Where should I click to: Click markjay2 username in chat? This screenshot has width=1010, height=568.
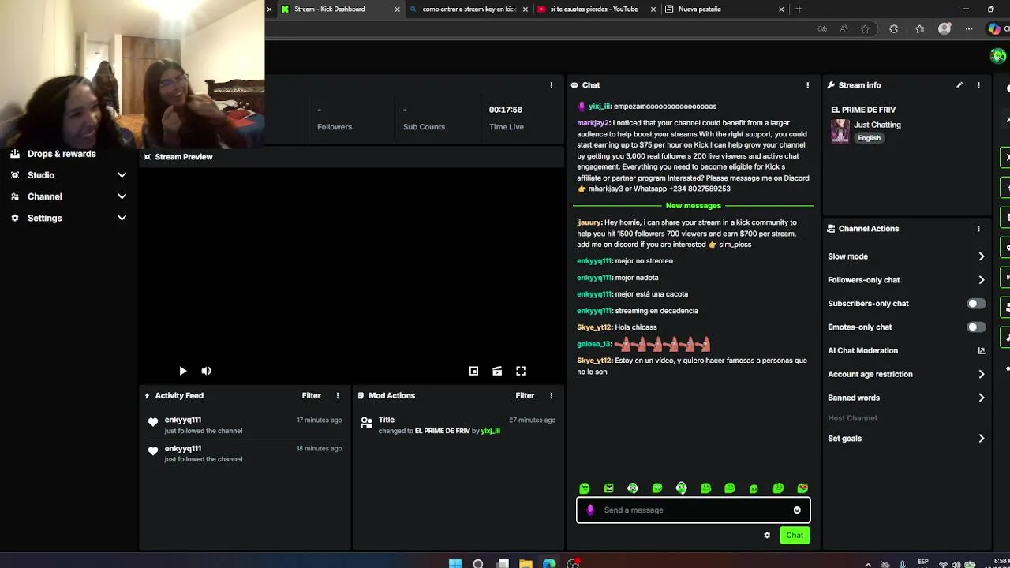click(593, 123)
